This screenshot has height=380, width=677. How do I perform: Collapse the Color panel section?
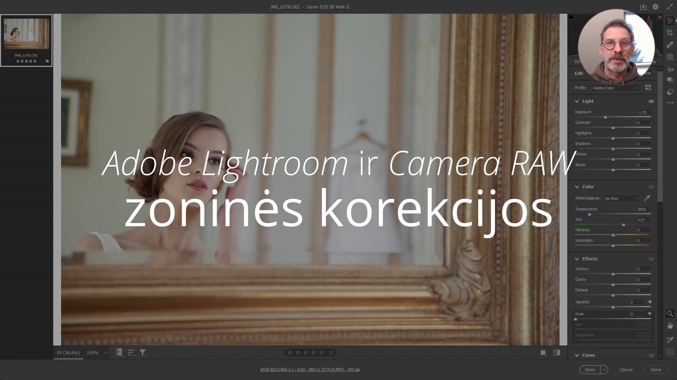point(577,187)
